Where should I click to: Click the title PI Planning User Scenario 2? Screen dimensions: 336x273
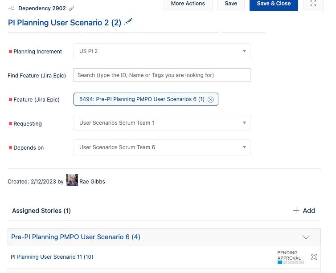pos(65,22)
